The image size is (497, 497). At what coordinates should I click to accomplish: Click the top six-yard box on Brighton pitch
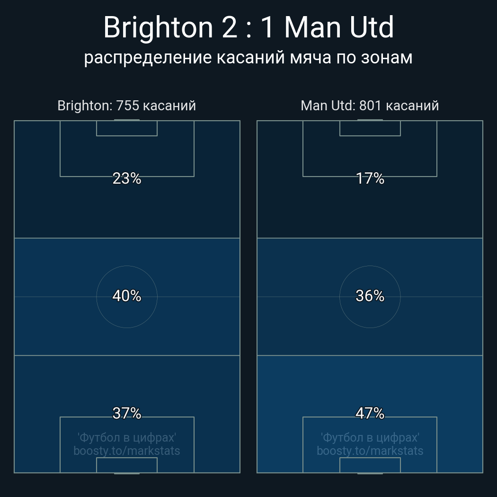127,128
